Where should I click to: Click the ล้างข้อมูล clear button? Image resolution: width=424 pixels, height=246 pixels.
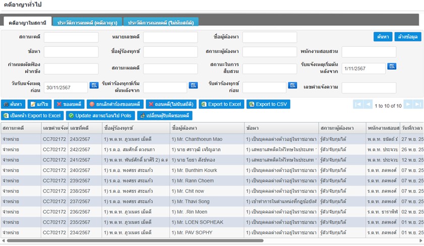(407, 37)
